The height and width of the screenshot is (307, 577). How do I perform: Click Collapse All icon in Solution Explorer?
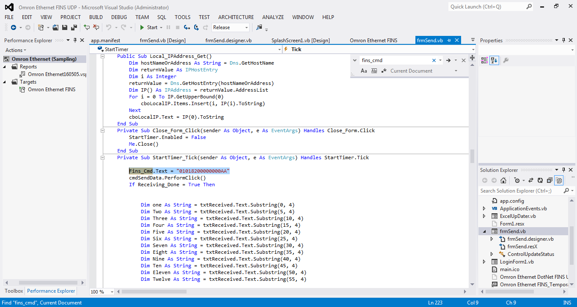point(550,180)
